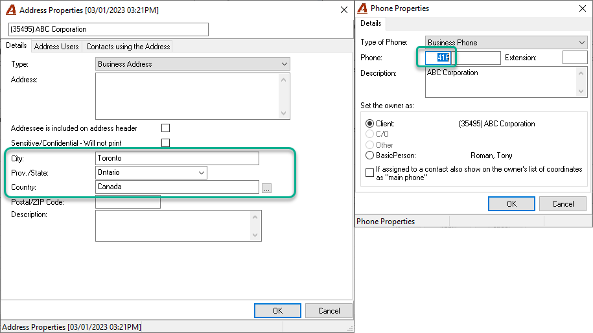The height and width of the screenshot is (333, 593).
Task: Click the Roman, Tony BasicPerson name
Action: click(491, 155)
